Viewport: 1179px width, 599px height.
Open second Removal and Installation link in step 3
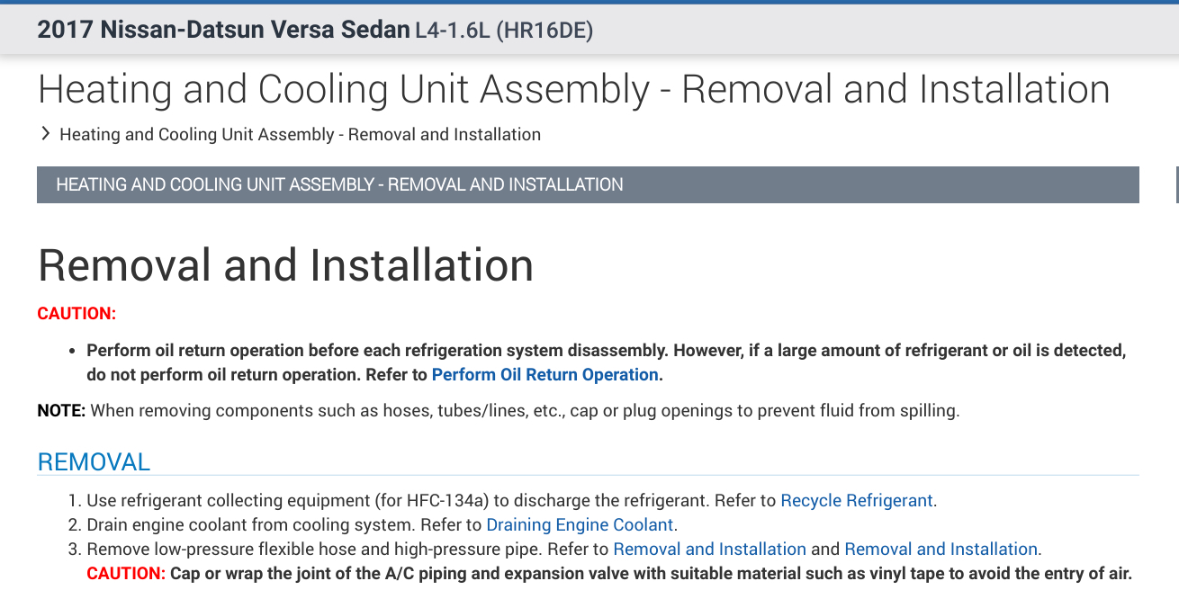[x=940, y=550]
